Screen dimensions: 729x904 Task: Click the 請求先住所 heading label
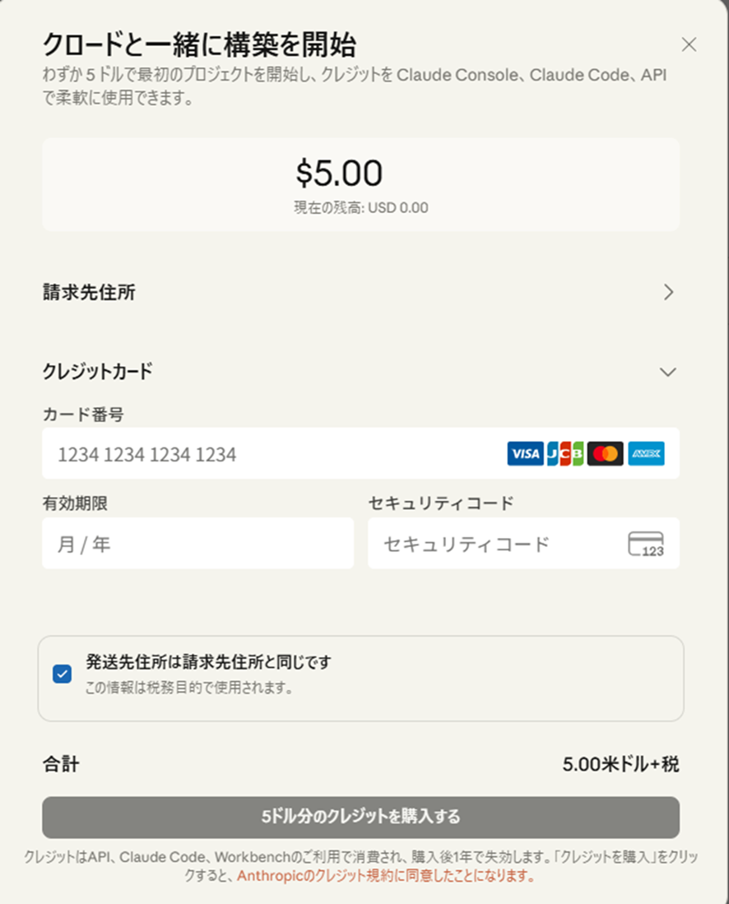tap(89, 292)
